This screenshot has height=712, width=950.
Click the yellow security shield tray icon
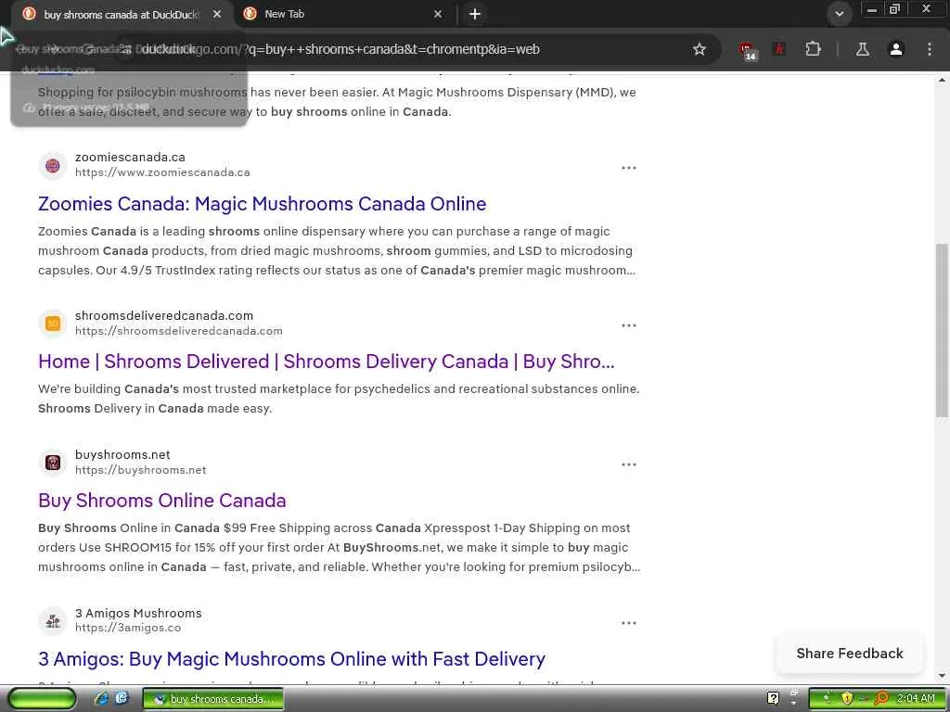[847, 699]
